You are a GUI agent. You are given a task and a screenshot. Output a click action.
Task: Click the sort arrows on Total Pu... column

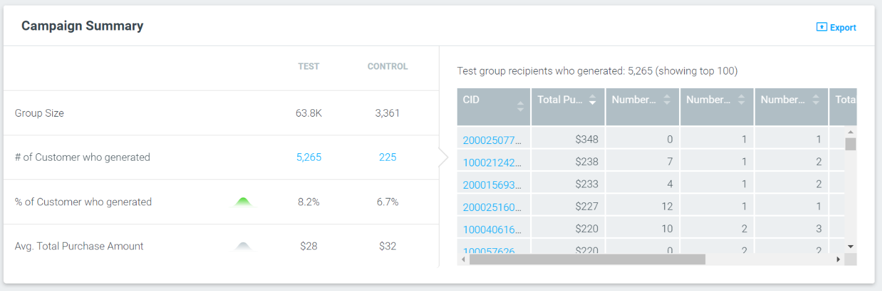click(592, 100)
